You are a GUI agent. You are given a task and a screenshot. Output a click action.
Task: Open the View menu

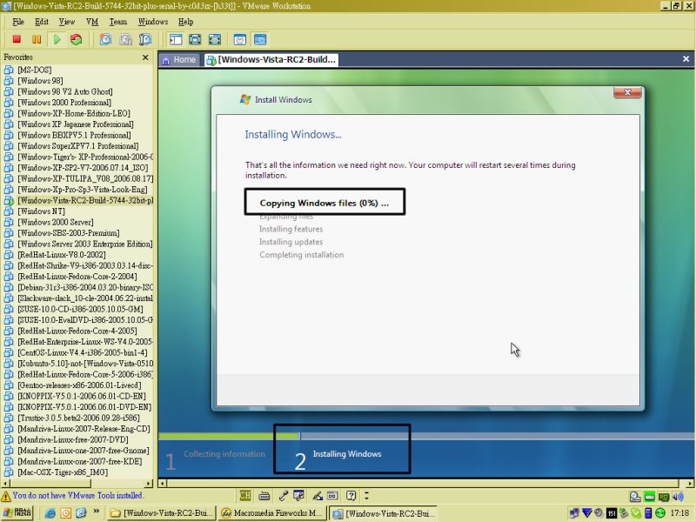67,22
